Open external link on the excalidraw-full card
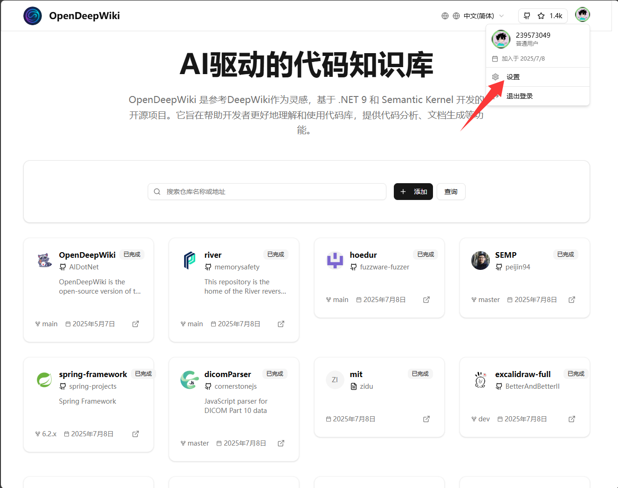The height and width of the screenshot is (488, 618). (571, 419)
